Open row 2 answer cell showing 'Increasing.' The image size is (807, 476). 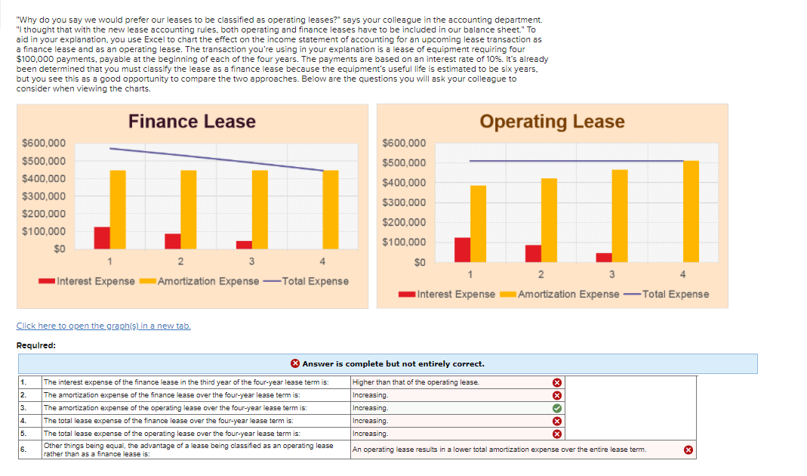click(457, 395)
